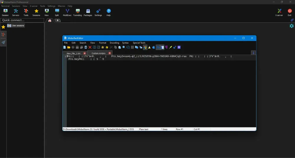Screen dimensions: 295x158
Task: Click the open folder icon in editor
Action: pos(69,47)
